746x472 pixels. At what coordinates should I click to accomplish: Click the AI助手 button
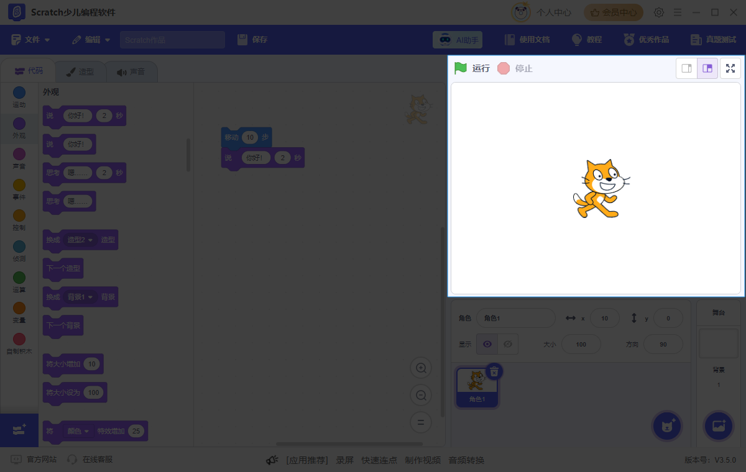[458, 39]
